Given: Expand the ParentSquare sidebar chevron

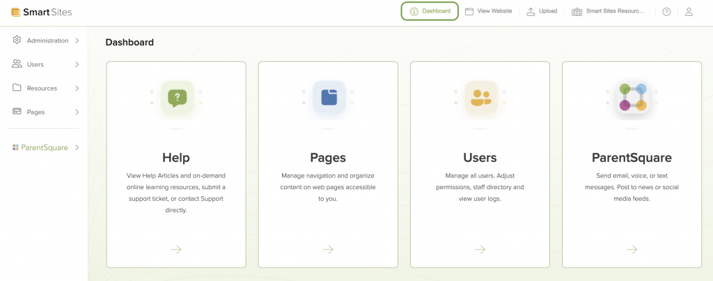Looking at the screenshot, I should click(77, 147).
